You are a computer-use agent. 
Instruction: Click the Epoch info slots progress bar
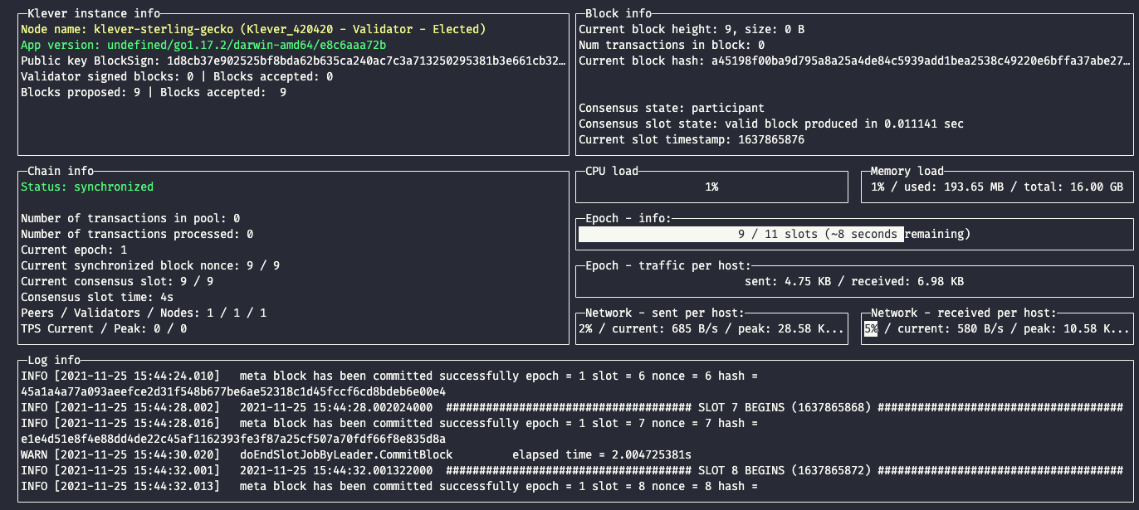[x=854, y=235]
